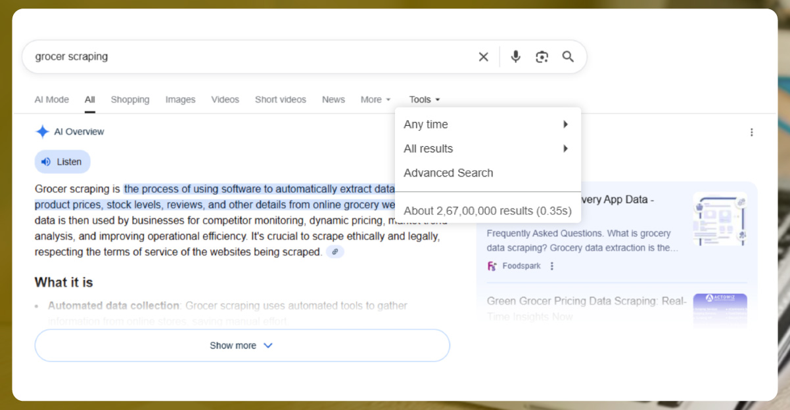The image size is (790, 410).
Task: Open the Tools dropdown
Action: tap(424, 100)
